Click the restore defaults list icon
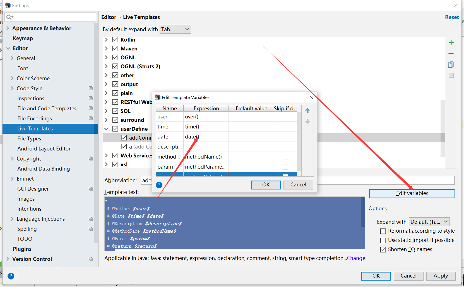 click(x=451, y=75)
